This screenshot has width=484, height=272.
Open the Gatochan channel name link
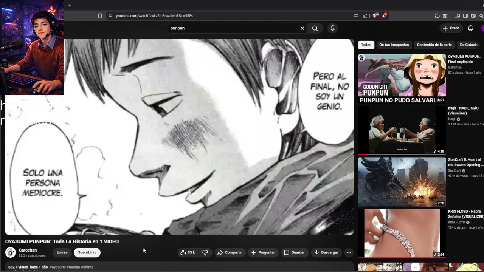[28, 250]
